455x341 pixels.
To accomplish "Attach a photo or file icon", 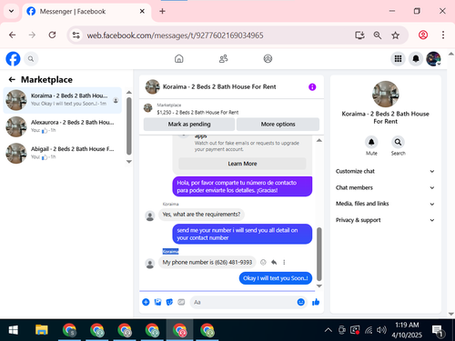I will pos(157,302).
